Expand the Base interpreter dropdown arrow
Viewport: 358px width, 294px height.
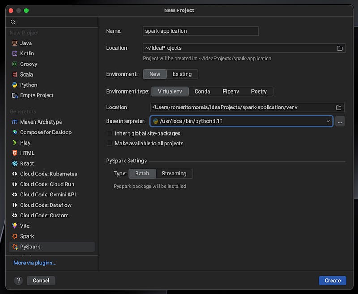(328, 121)
